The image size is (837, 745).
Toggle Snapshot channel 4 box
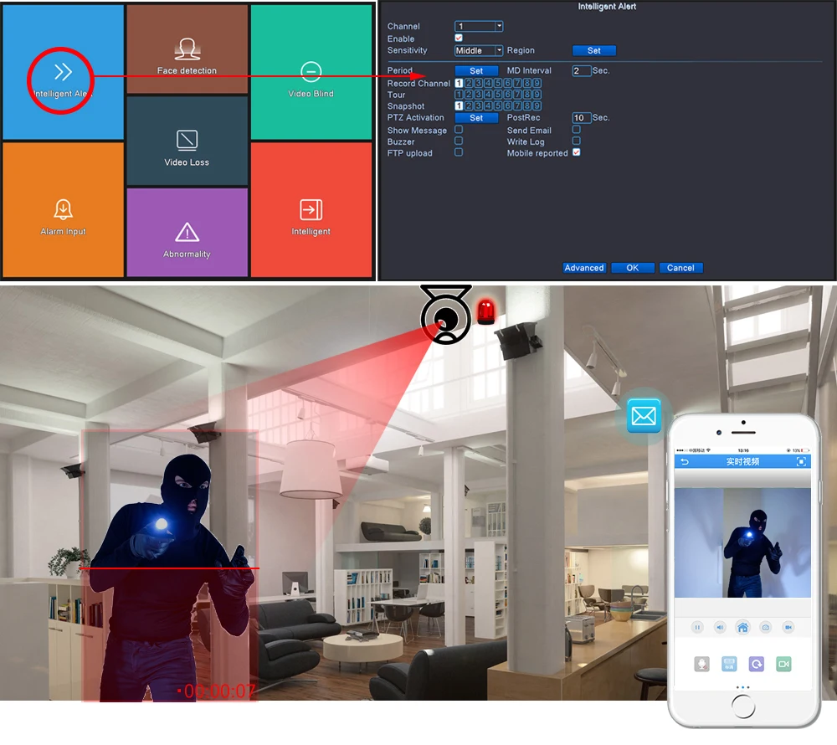click(x=488, y=105)
